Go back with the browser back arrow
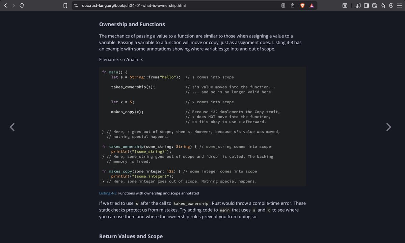The height and width of the screenshot is (243, 405). click(6, 5)
